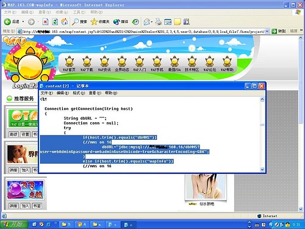305x229 pixels.
Task: Click the IE Forward arrow button
Action: pos(31,21)
